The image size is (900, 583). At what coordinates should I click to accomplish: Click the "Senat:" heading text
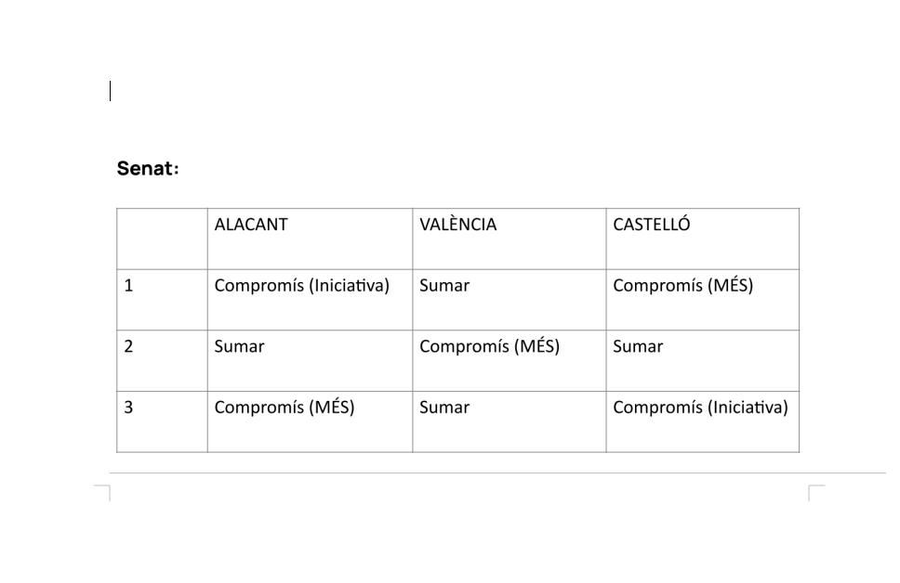(x=148, y=169)
